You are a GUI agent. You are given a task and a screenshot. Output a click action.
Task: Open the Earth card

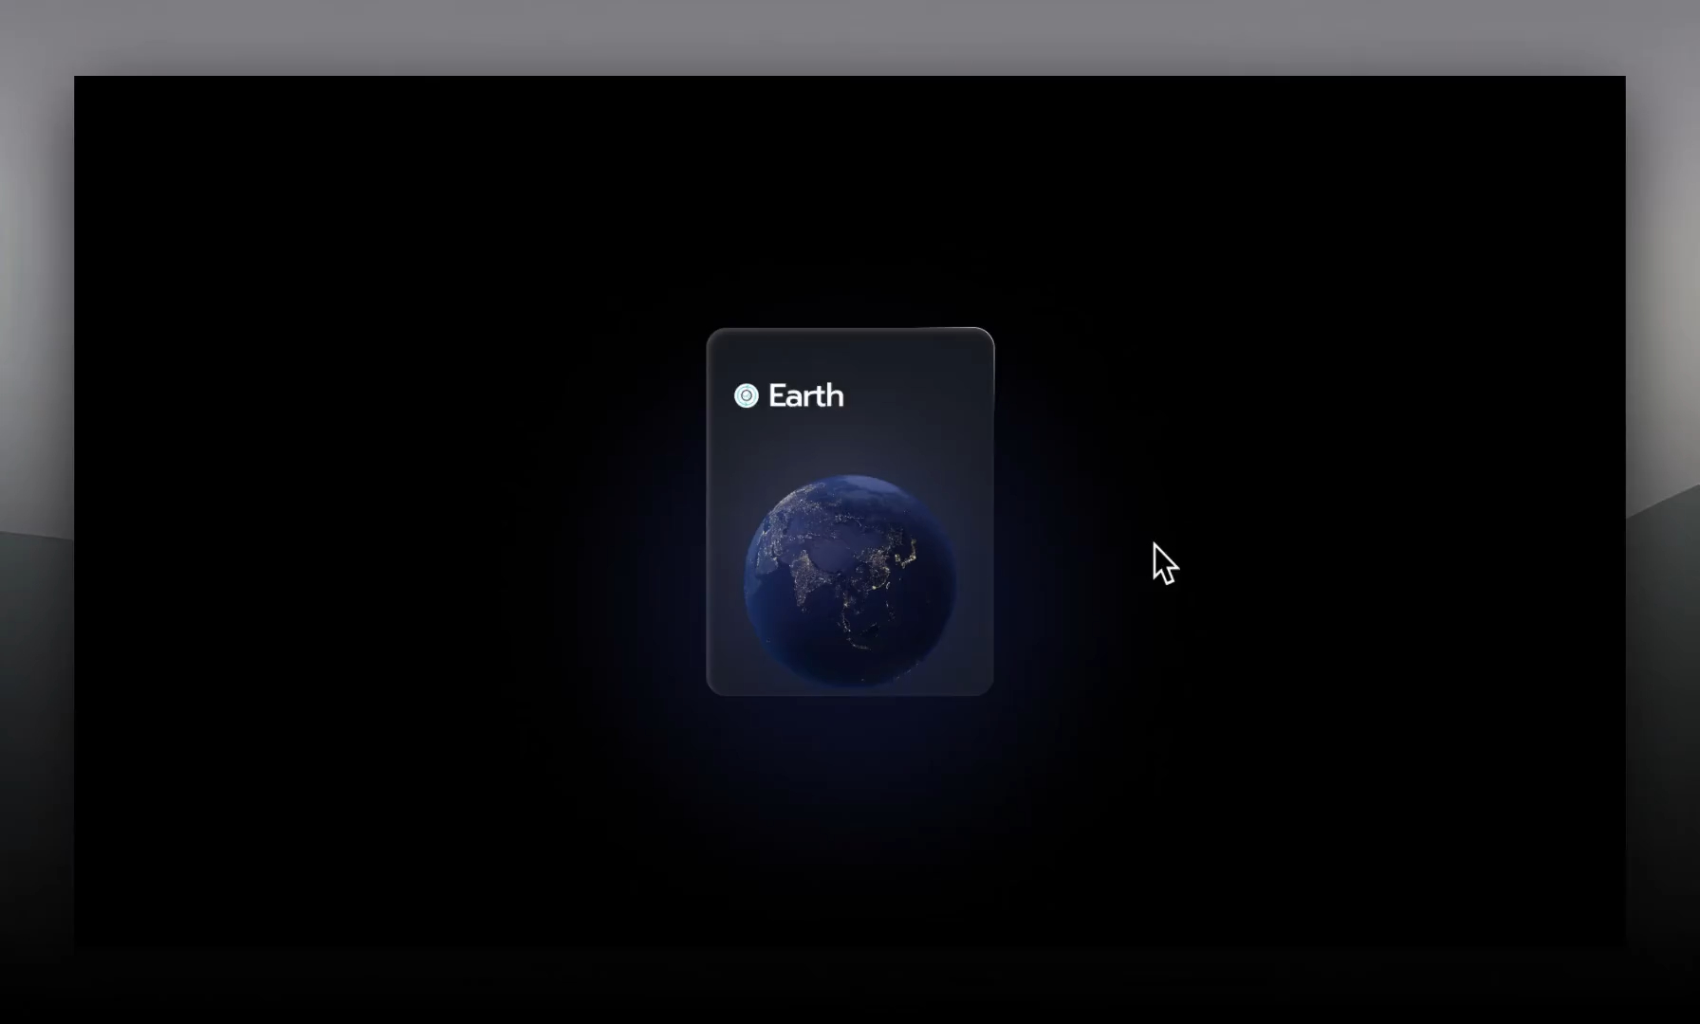coord(850,512)
